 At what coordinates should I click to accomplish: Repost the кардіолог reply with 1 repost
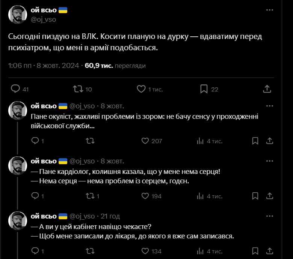point(90,196)
